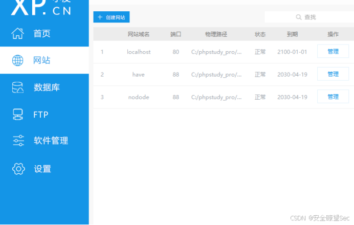Screen dimensions: 354x225
Task: Open the FTP menu label
Action: pyautogui.click(x=41, y=115)
